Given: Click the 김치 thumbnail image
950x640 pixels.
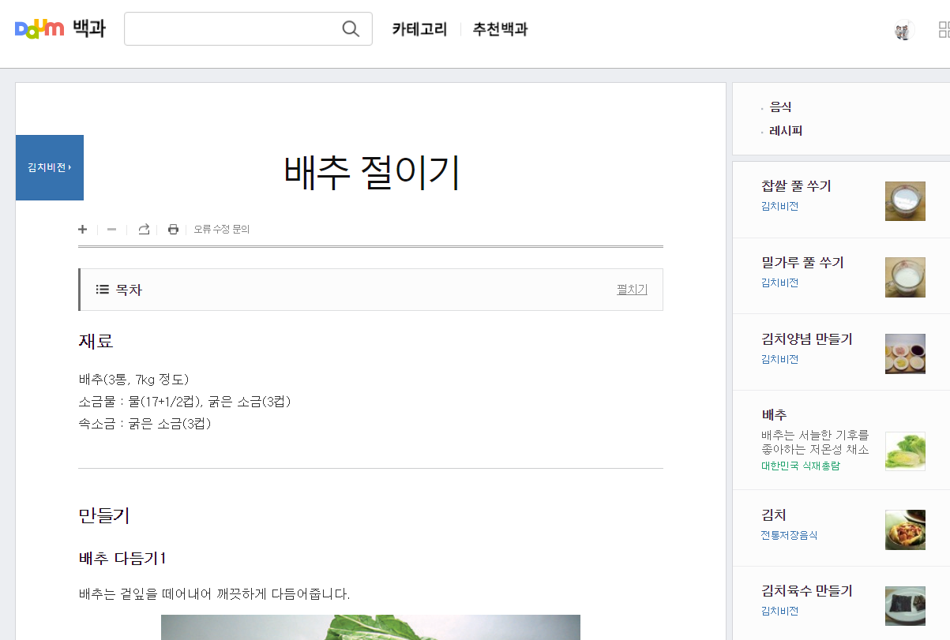Looking at the screenshot, I should pos(905,530).
